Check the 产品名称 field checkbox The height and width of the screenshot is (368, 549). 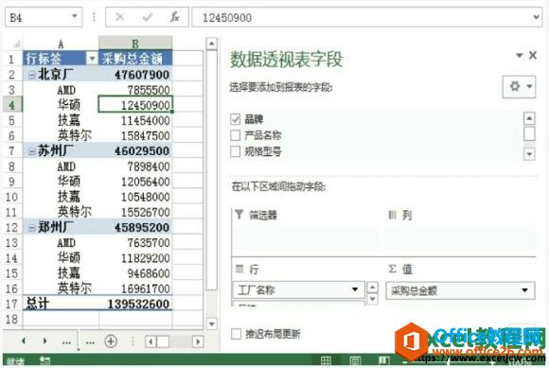[x=236, y=135]
